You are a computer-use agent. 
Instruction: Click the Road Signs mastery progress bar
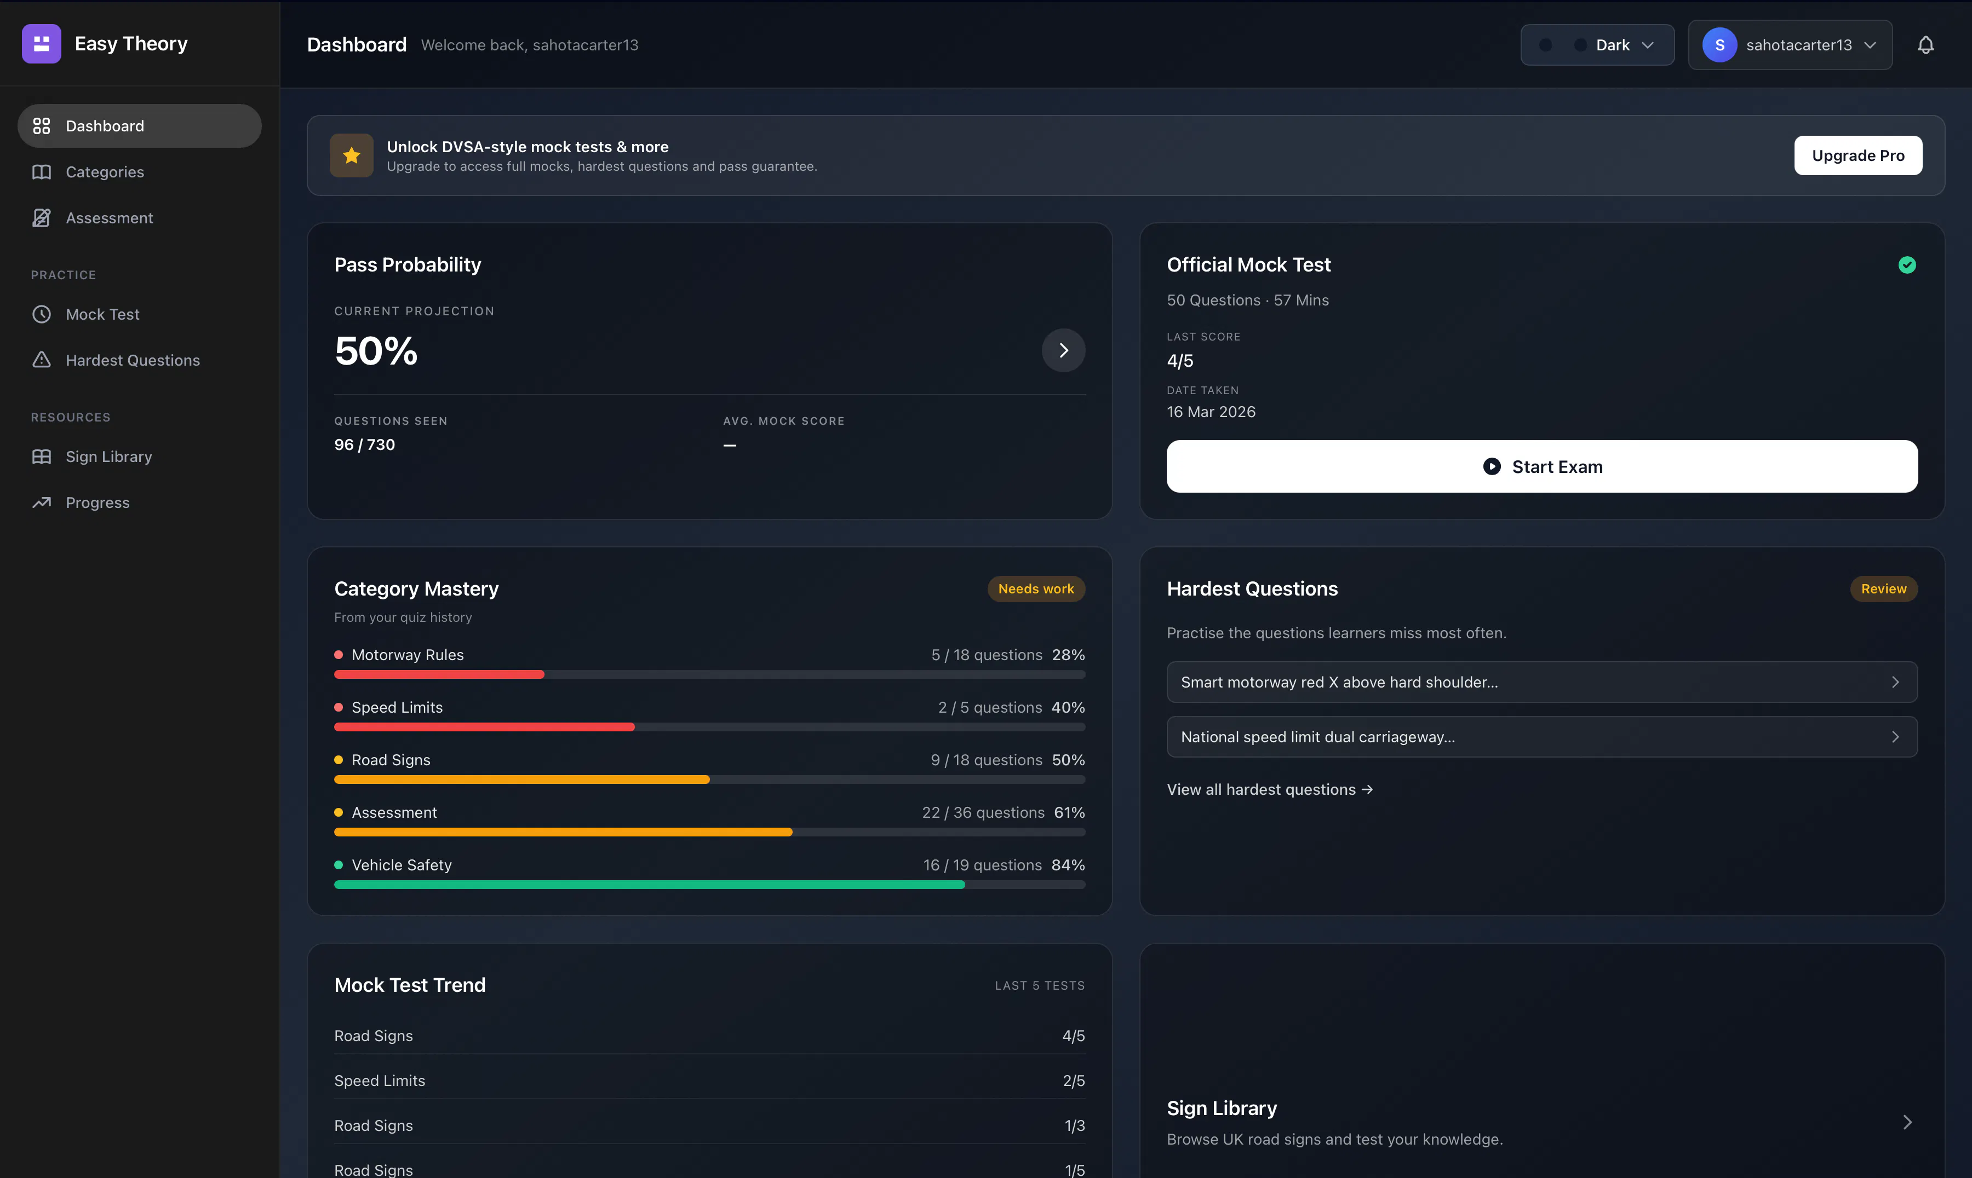click(x=709, y=779)
